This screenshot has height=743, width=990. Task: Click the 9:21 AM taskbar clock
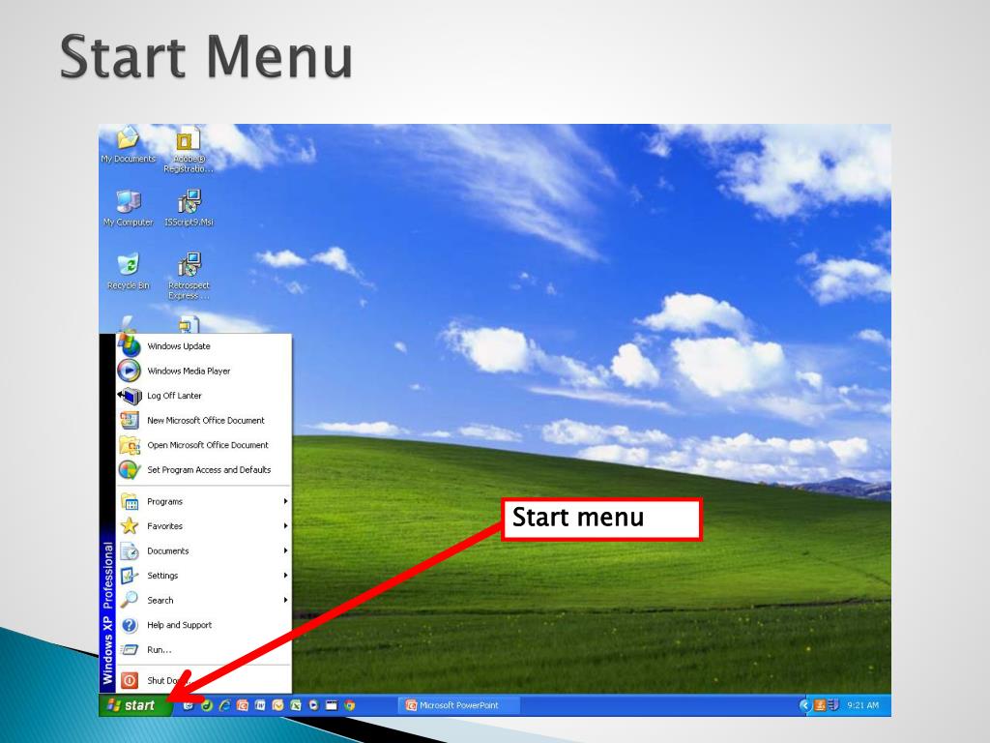(x=862, y=705)
